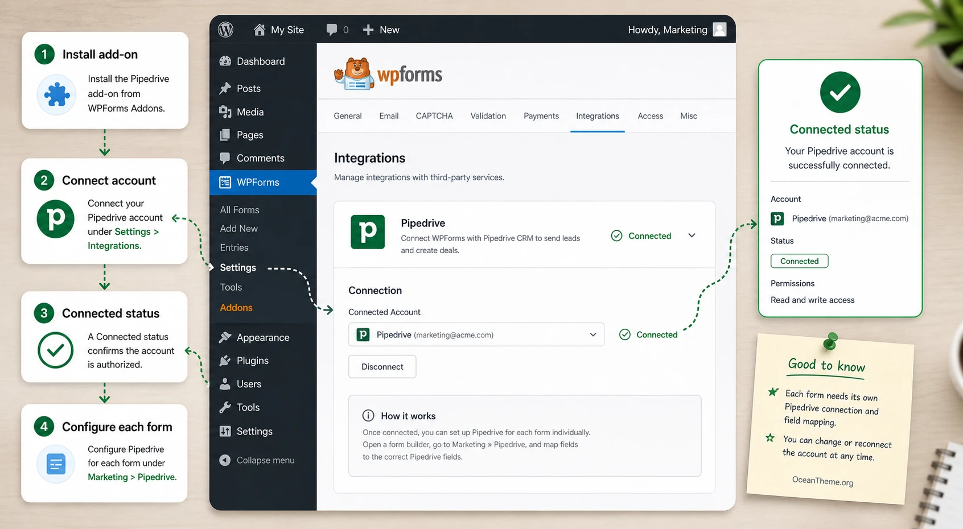Open Add New submenu link
Screen dimensions: 963x529
tap(239, 228)
